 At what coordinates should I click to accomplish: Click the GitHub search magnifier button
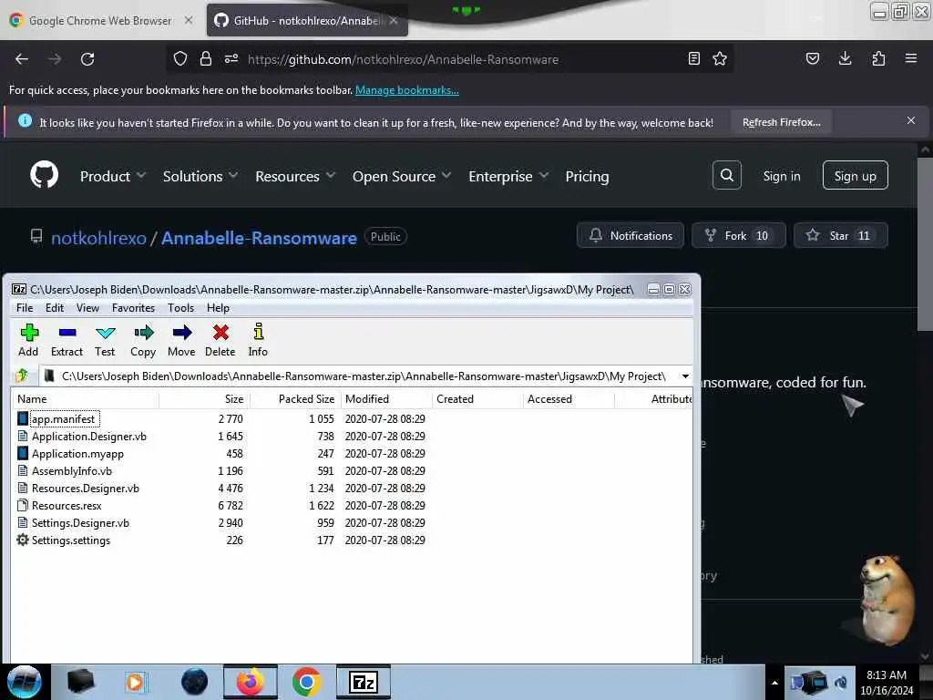point(726,175)
